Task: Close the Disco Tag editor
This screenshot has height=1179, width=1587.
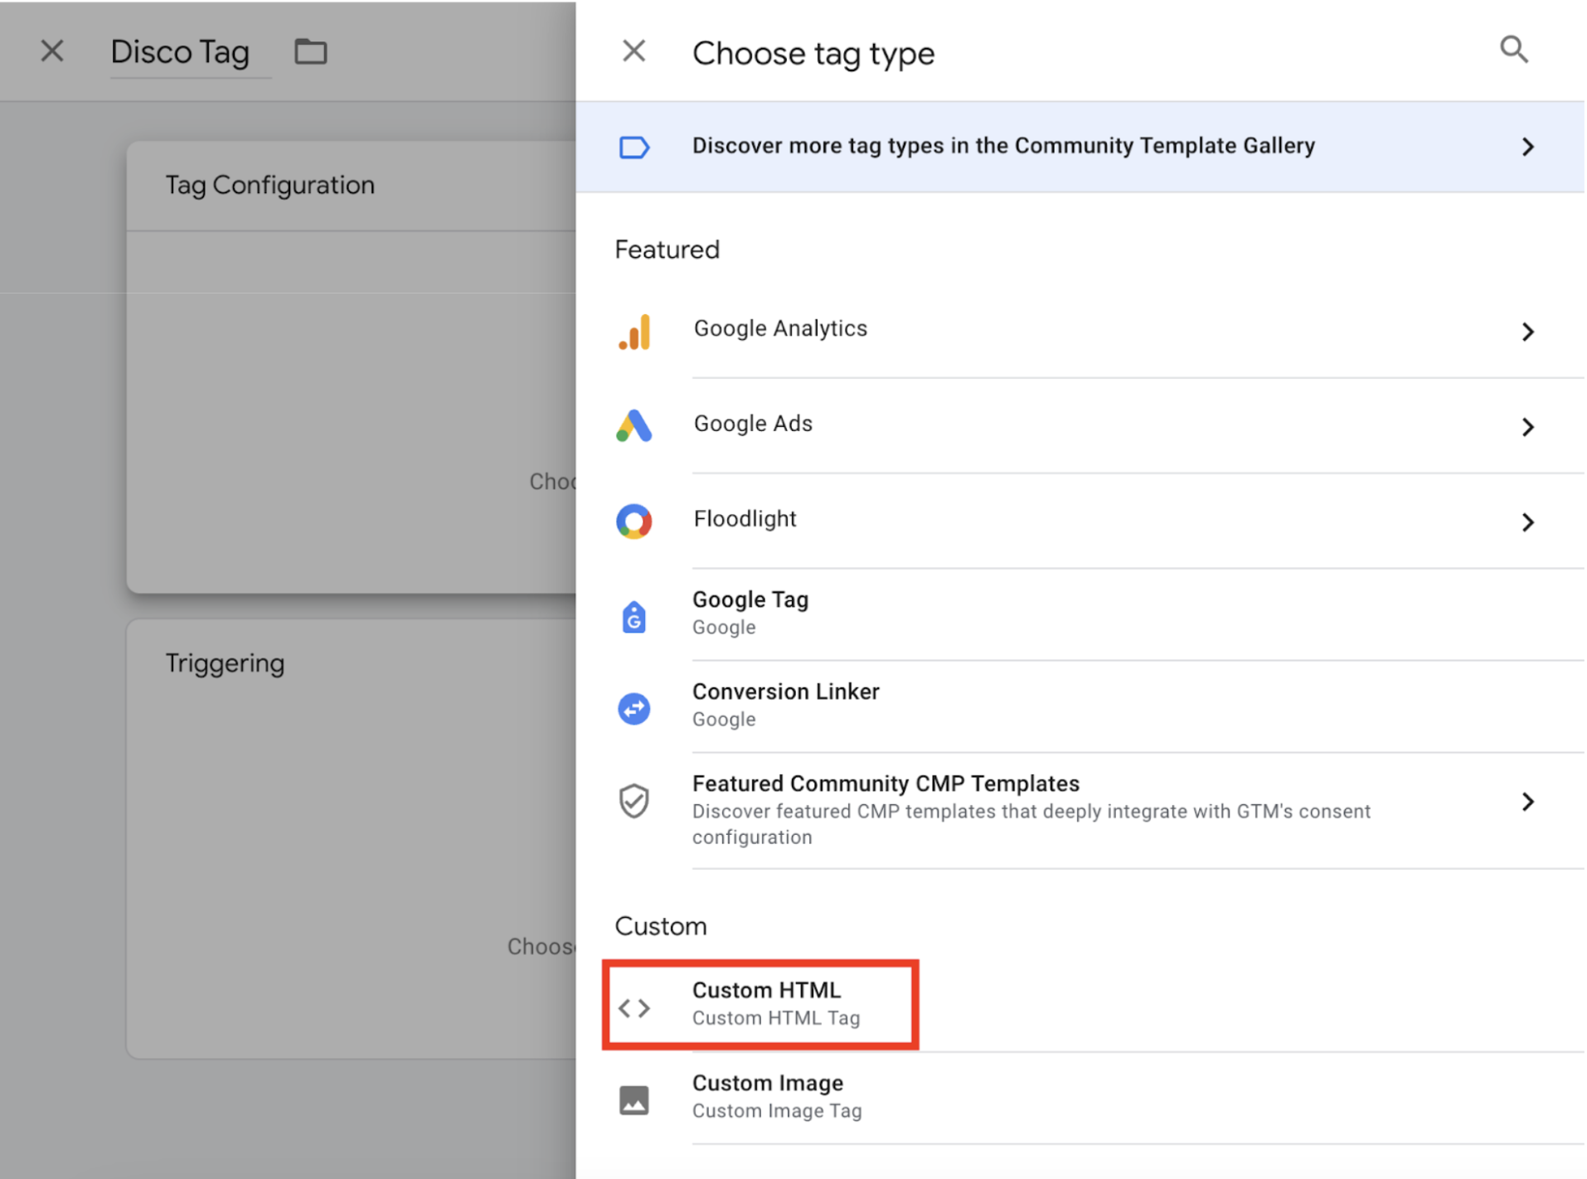Action: 52,51
